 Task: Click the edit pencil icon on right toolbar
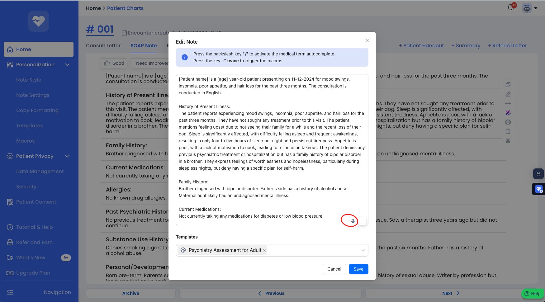[508, 94]
